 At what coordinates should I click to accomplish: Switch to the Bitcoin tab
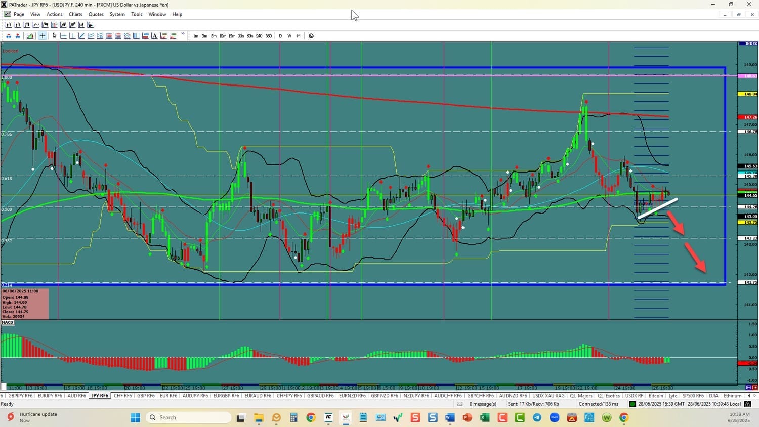click(656, 396)
